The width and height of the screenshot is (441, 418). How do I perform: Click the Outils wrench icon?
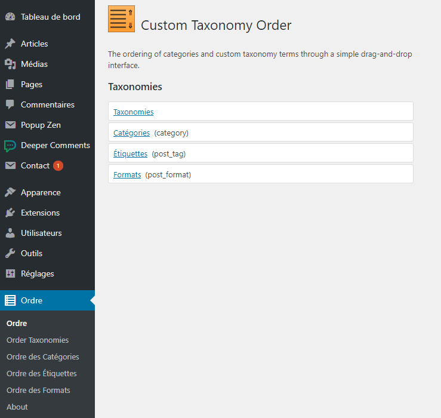pyautogui.click(x=10, y=253)
